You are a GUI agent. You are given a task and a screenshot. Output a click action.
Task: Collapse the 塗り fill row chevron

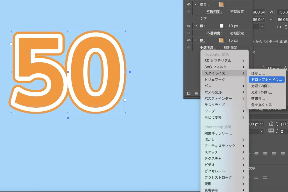tap(196, 4)
